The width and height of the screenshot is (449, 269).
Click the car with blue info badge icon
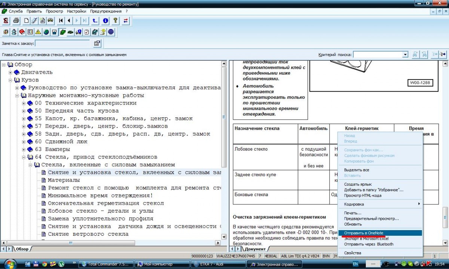click(x=79, y=32)
